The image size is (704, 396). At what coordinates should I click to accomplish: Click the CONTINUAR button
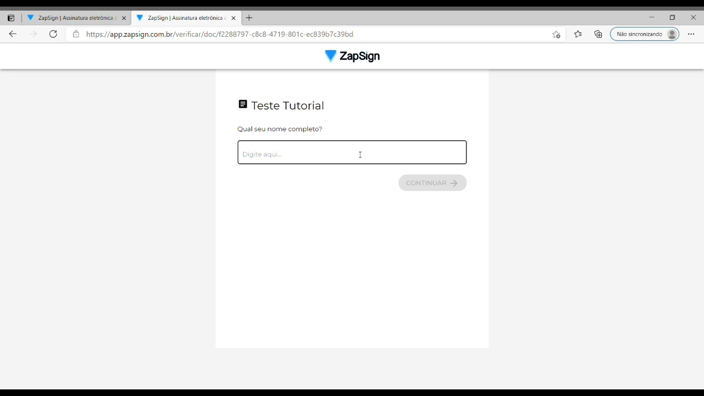[x=432, y=183]
